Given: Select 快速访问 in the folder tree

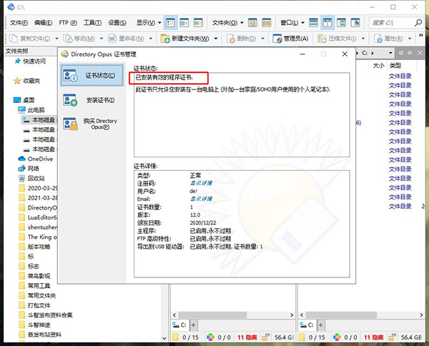Looking at the screenshot, I should (34, 61).
